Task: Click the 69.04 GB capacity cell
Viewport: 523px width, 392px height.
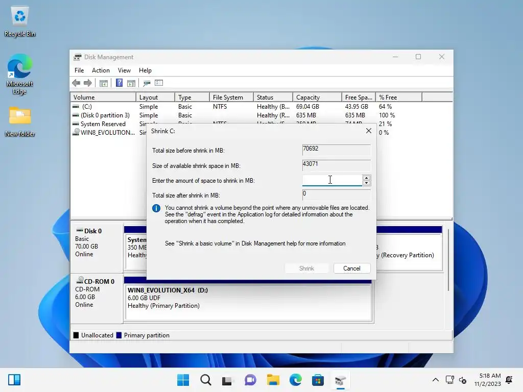Action: (x=307, y=107)
